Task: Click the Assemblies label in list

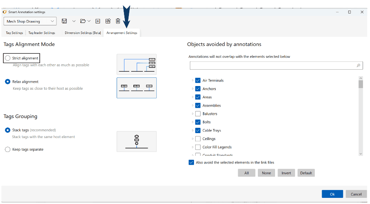Action: pos(212,106)
